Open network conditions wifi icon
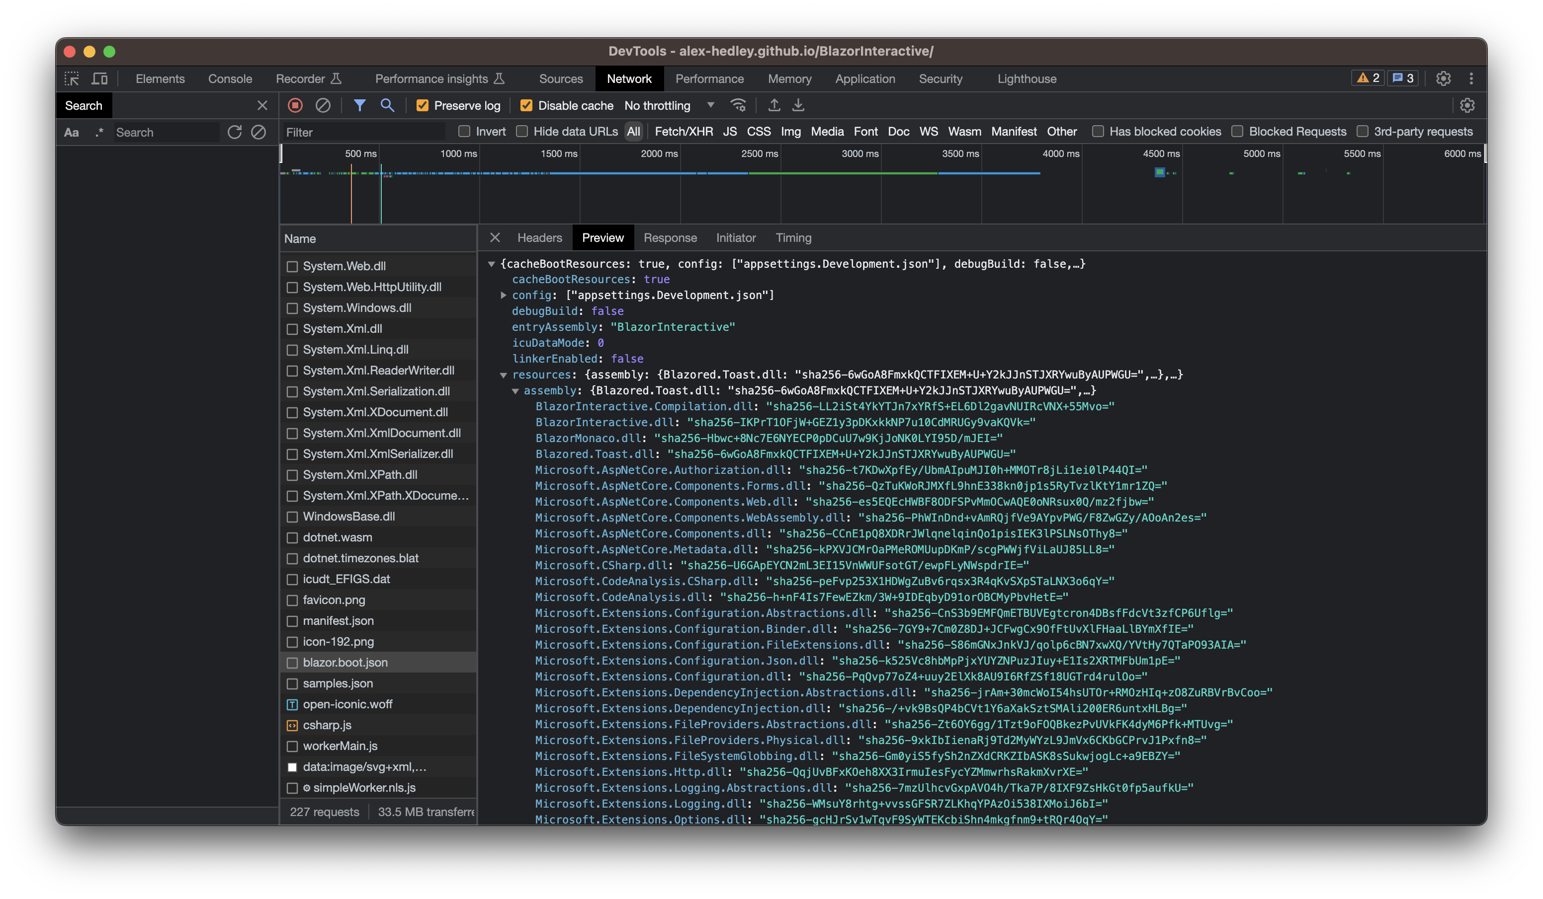The height and width of the screenshot is (899, 1543). pyautogui.click(x=738, y=105)
